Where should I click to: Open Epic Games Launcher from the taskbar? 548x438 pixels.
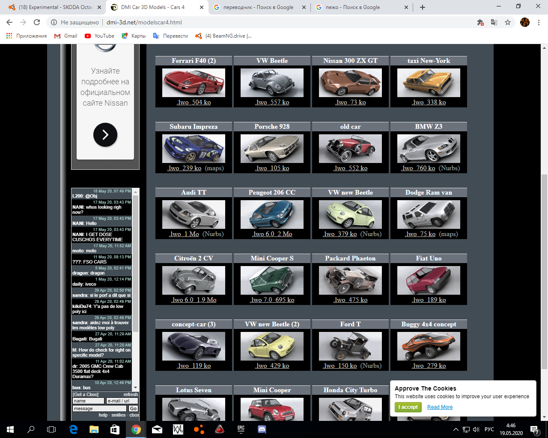pos(241,429)
